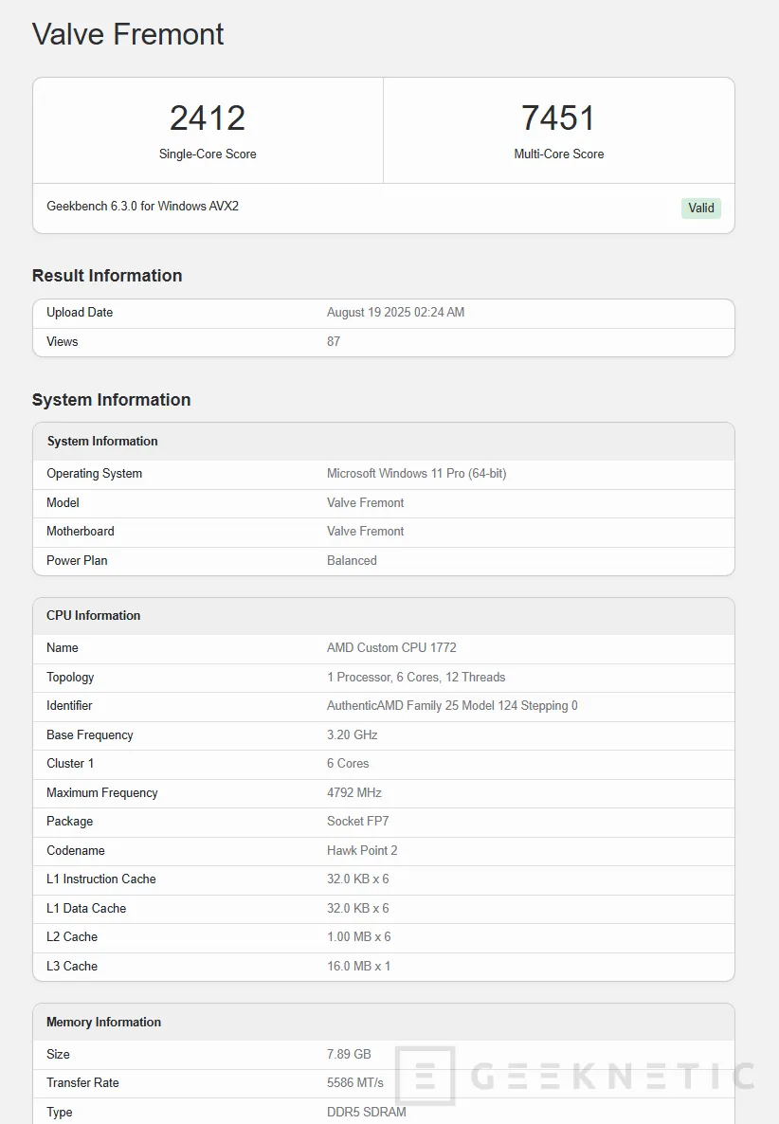779x1124 pixels.
Task: Click the Valve Fremont page title
Action: tap(128, 34)
